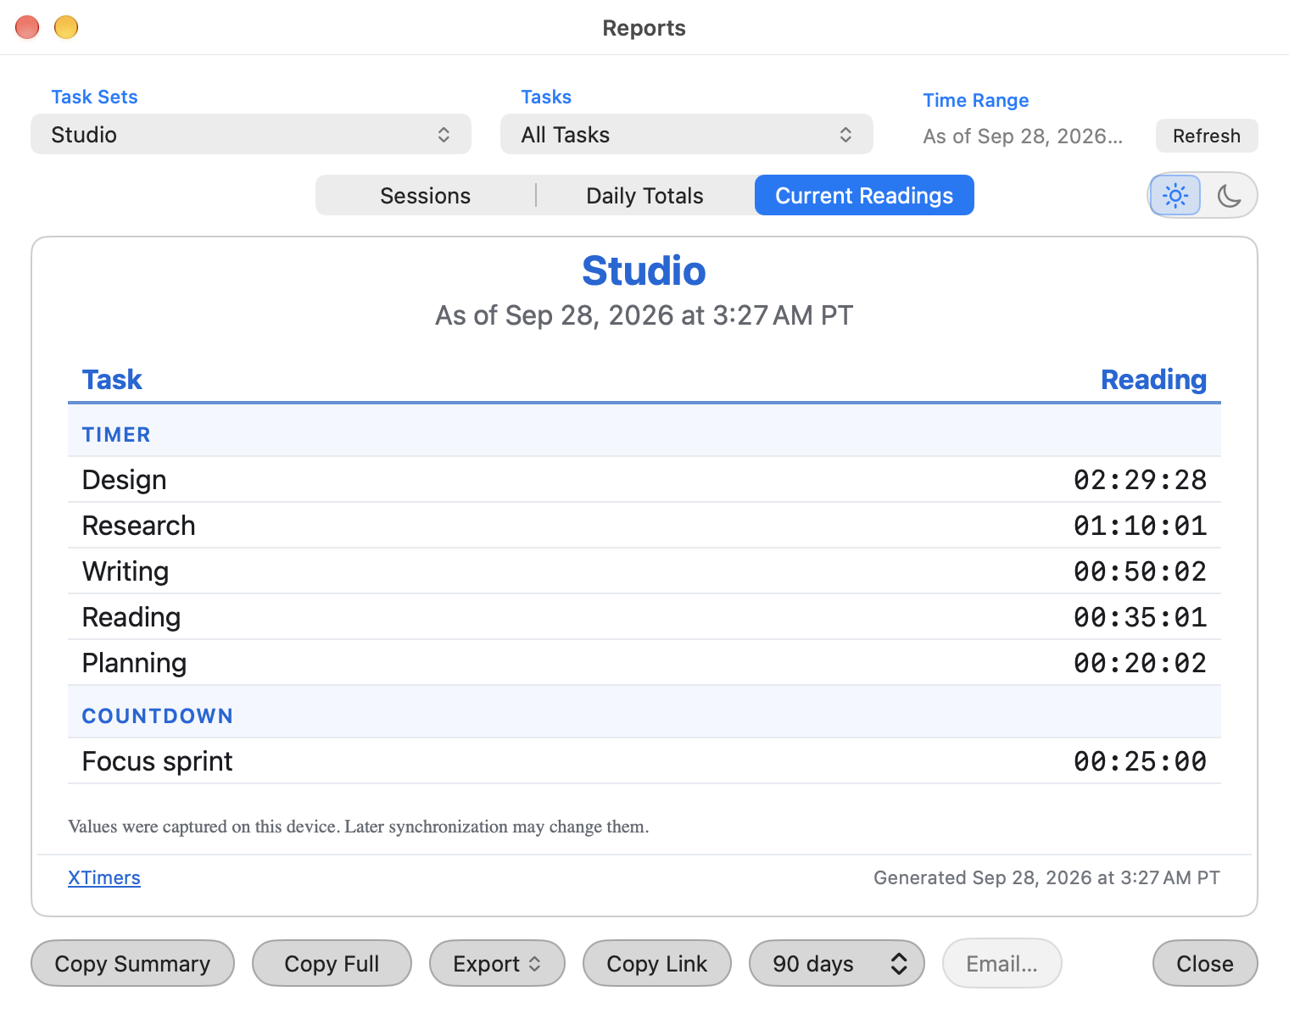1289x1019 pixels.
Task: Click the yellow minimize window button
Action: [x=66, y=28]
